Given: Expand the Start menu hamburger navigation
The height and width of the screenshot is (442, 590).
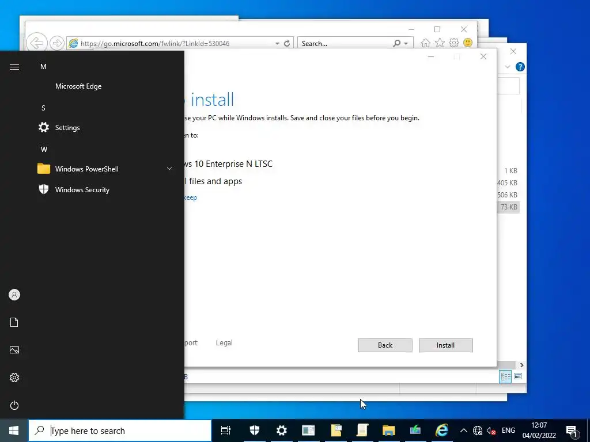Looking at the screenshot, I should 14,67.
